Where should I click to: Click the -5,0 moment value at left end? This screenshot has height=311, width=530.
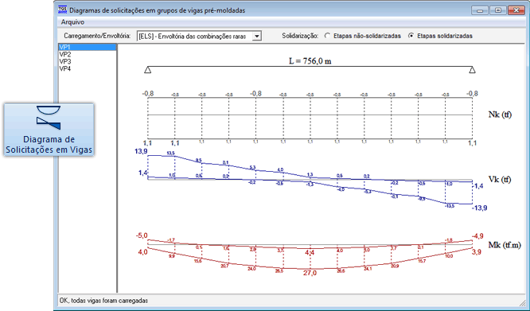click(142, 235)
